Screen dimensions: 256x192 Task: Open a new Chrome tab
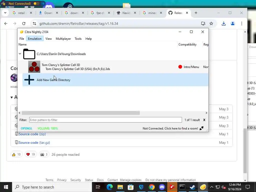click(x=196, y=13)
